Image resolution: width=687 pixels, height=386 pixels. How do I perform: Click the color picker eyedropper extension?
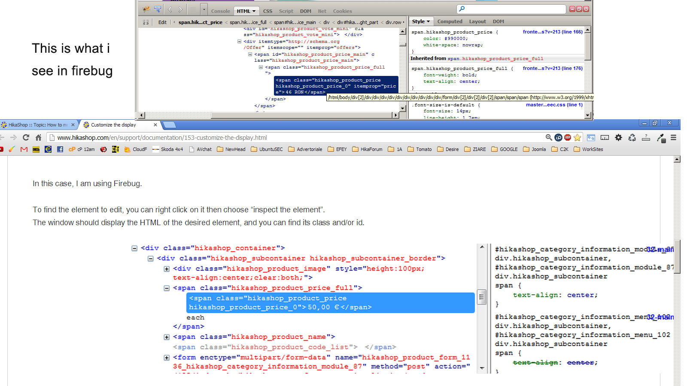point(661,138)
